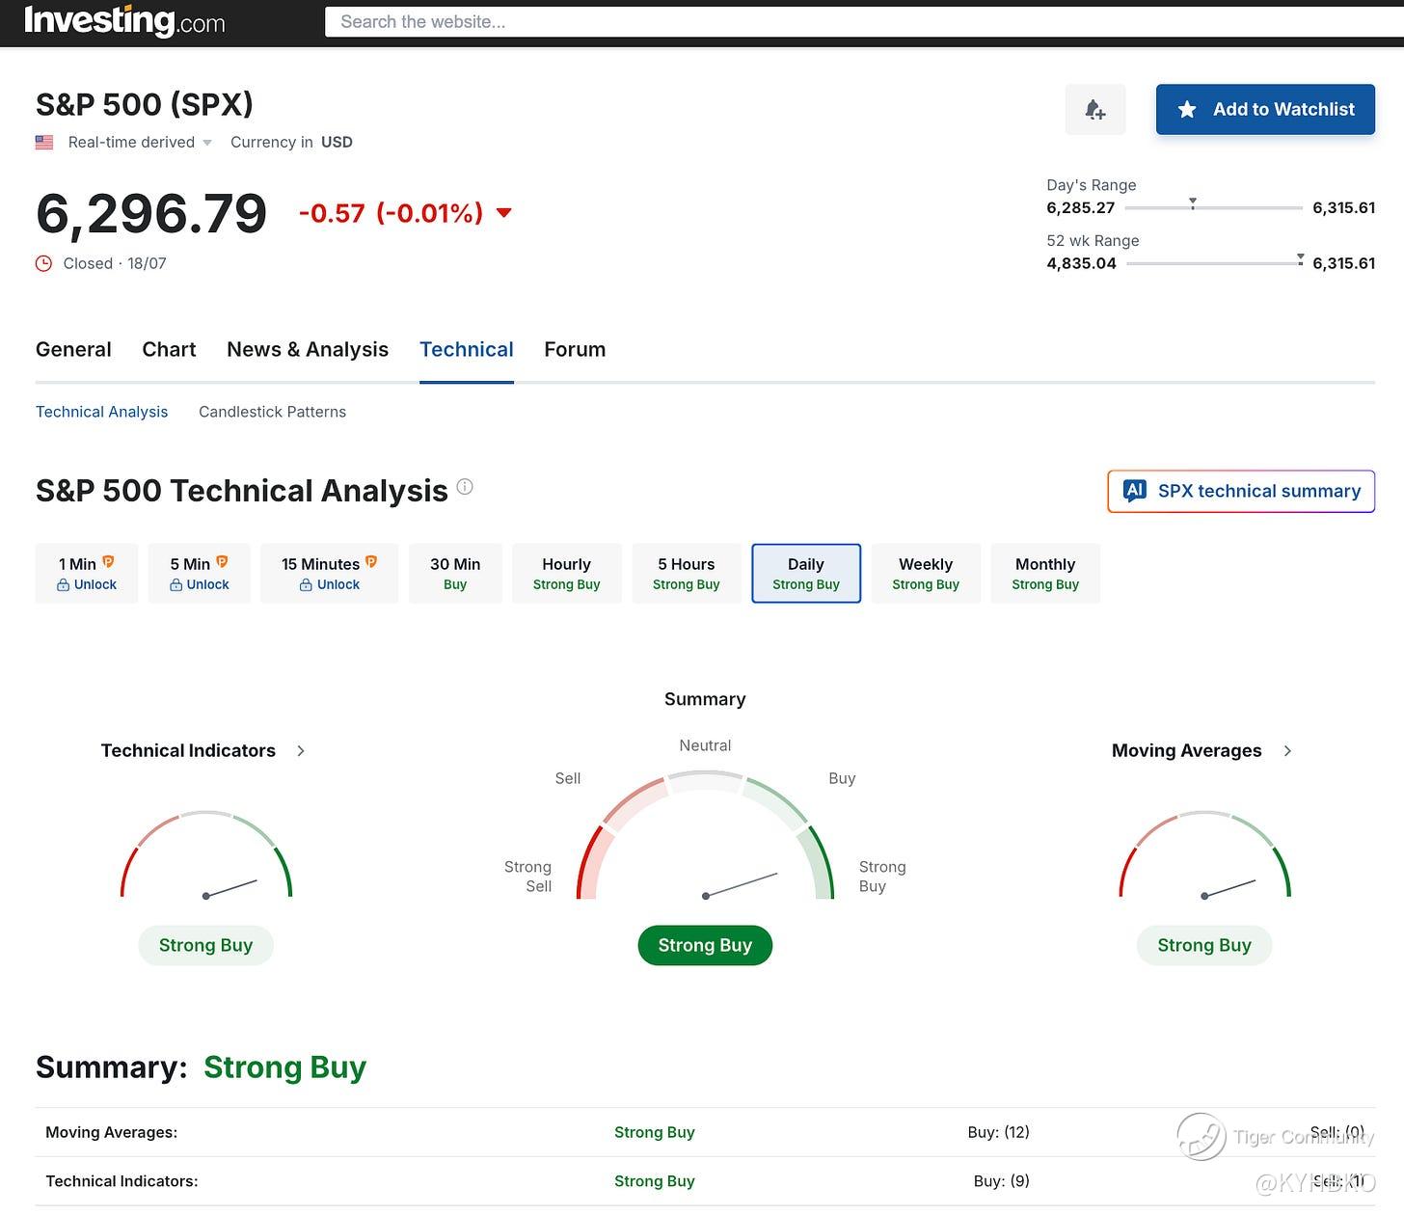Click the US flag icon
The width and height of the screenshot is (1404, 1215).
tap(44, 142)
